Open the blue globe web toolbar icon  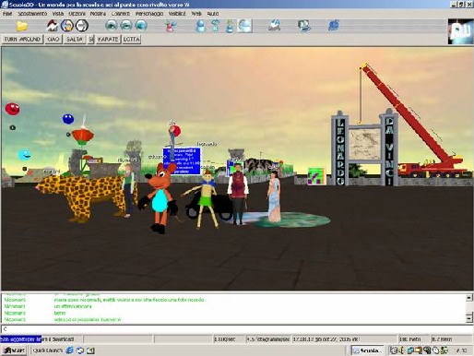coord(334,26)
